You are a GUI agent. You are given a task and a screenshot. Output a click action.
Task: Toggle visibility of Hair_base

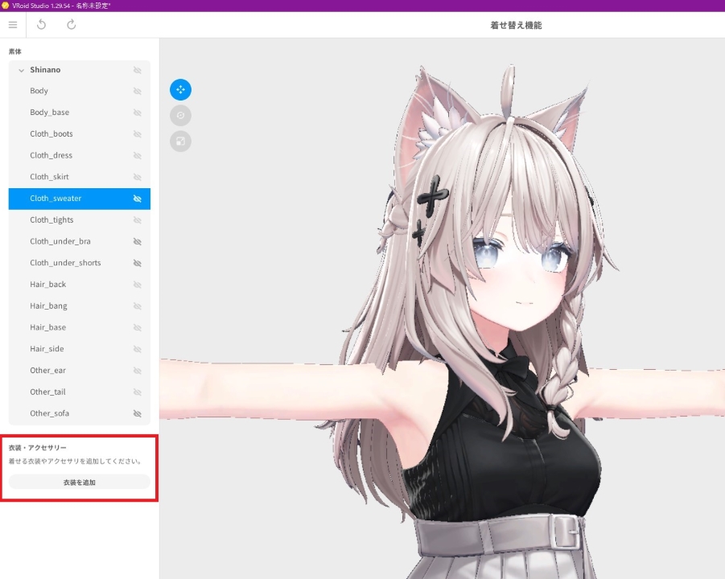(x=138, y=327)
